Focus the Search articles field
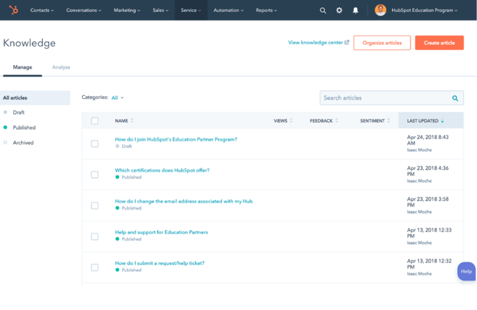 [391, 98]
